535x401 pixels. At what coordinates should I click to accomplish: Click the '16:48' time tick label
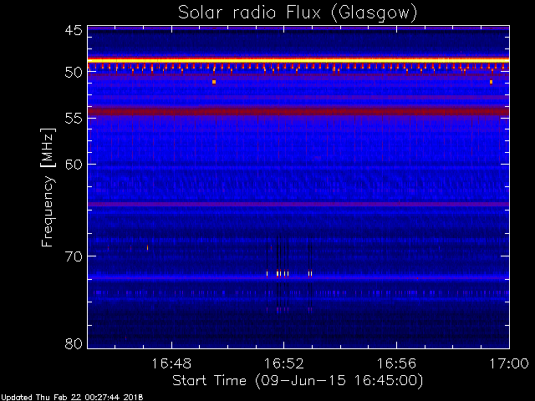coord(171,363)
